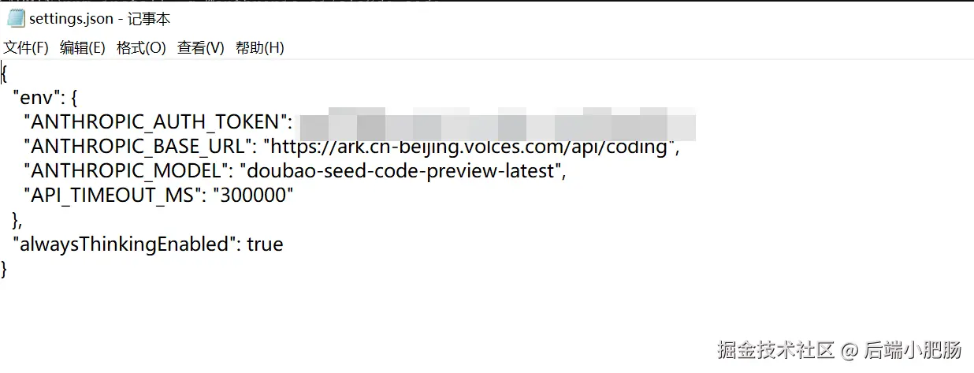Click the Notepad icon in title bar
Image resolution: width=974 pixels, height=373 pixels.
(x=16, y=18)
